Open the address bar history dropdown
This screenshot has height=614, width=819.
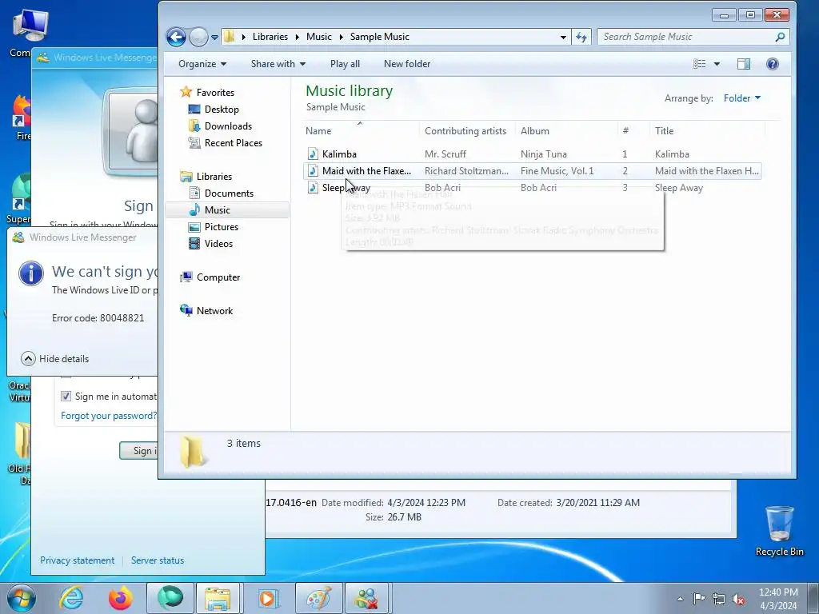coord(563,37)
